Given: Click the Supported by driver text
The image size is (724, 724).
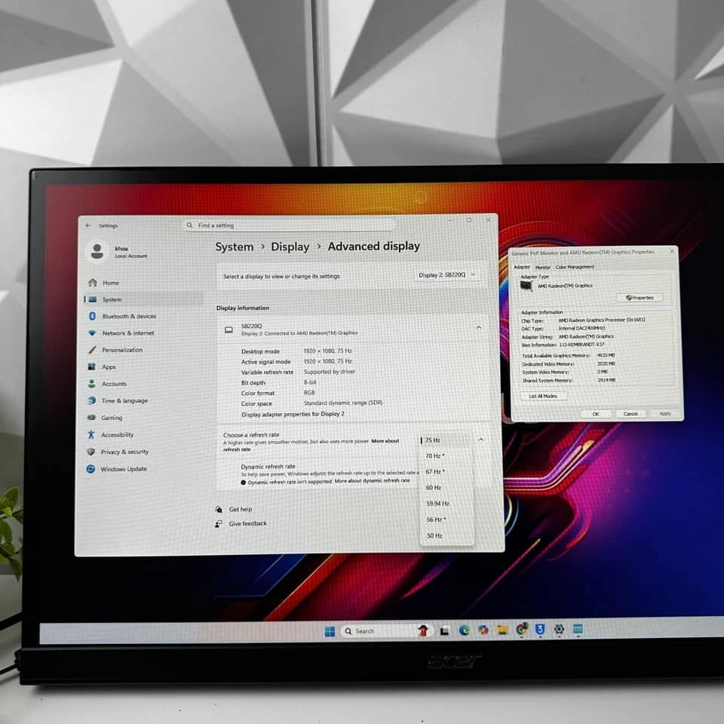Looking at the screenshot, I should 330,372.
